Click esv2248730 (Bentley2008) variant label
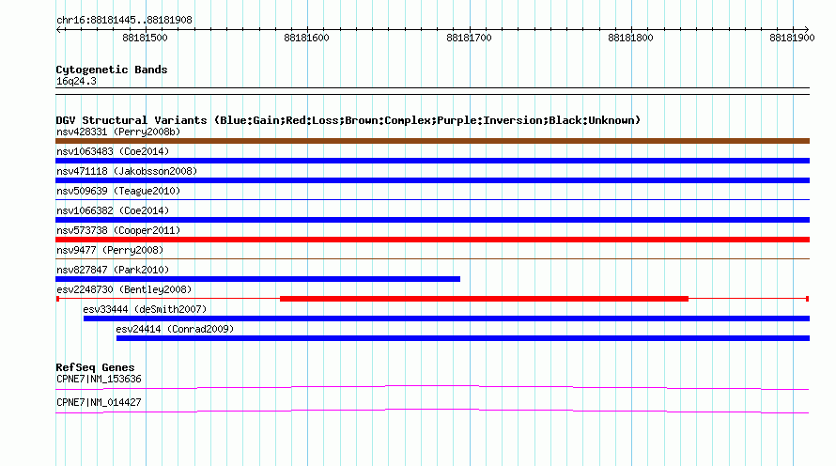 (x=124, y=289)
